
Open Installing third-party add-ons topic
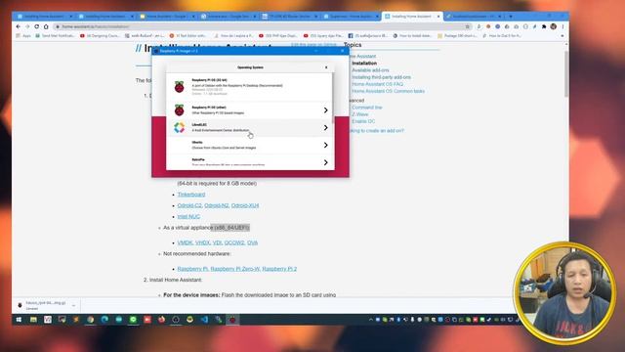pos(381,77)
